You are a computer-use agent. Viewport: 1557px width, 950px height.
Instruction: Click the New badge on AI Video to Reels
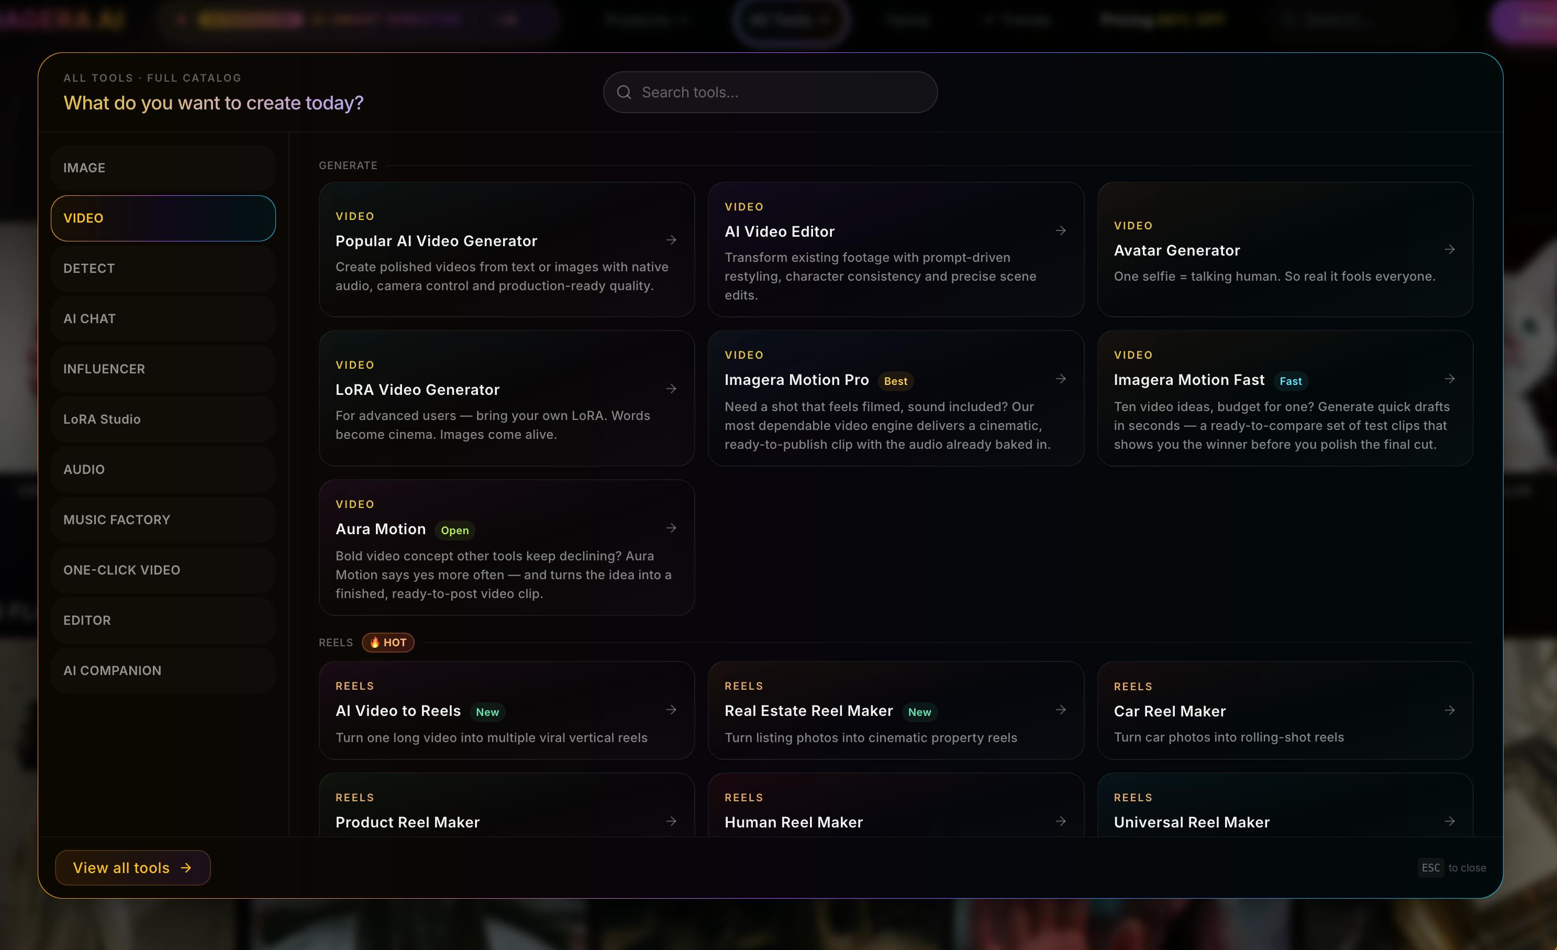pos(487,712)
